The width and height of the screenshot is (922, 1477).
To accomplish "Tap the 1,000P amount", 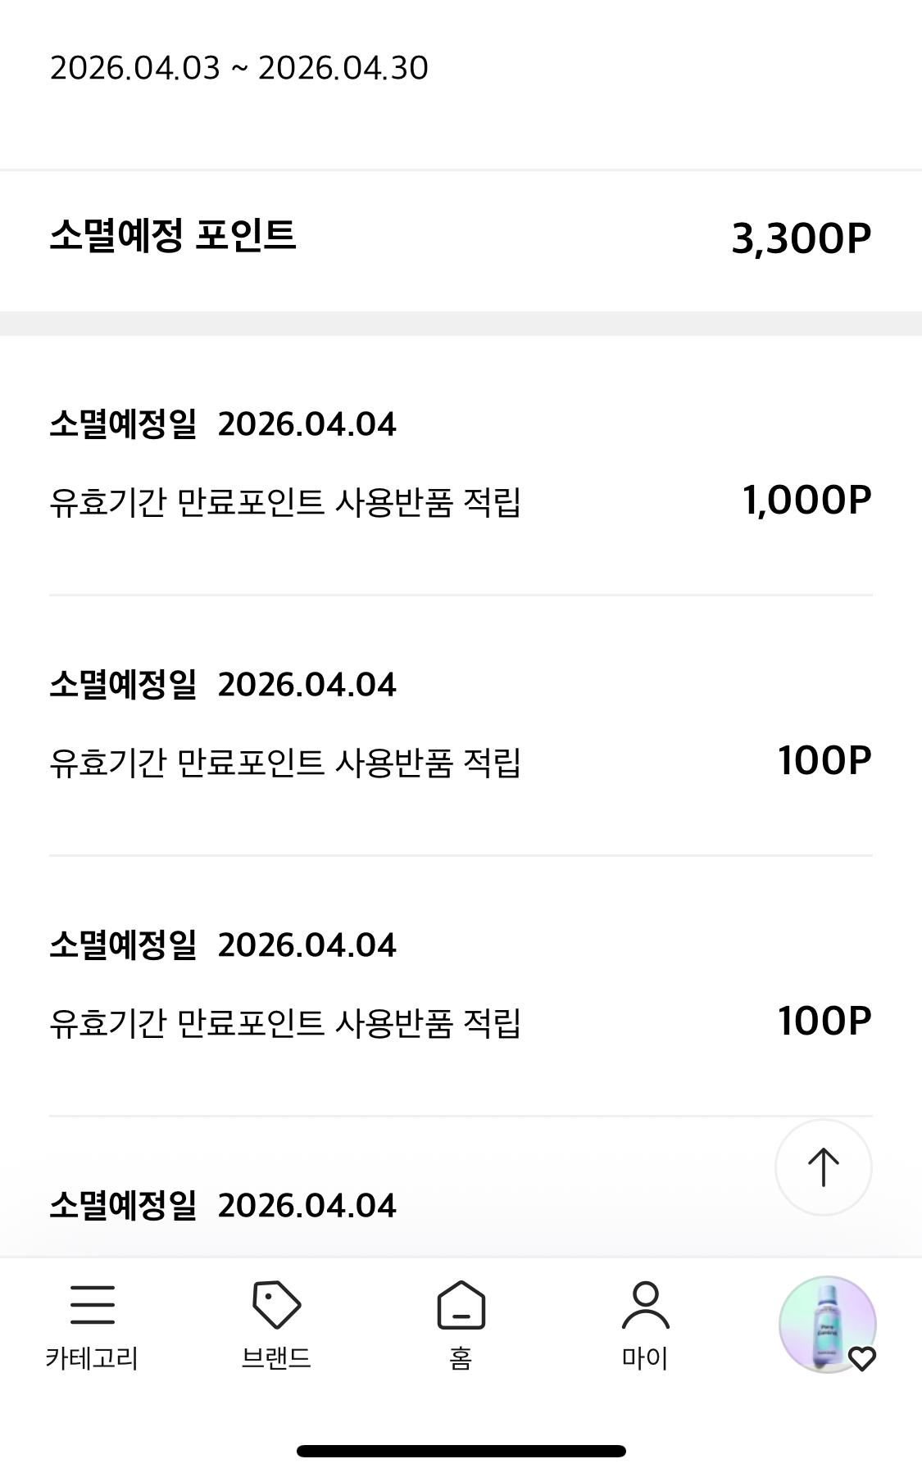I will click(x=806, y=500).
